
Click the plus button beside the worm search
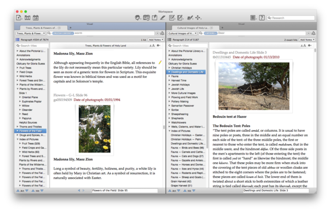[x=157, y=33]
